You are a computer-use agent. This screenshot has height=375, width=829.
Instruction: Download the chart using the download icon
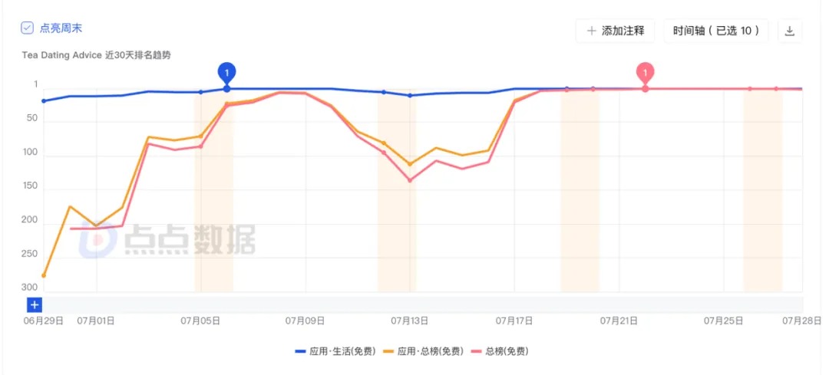790,31
